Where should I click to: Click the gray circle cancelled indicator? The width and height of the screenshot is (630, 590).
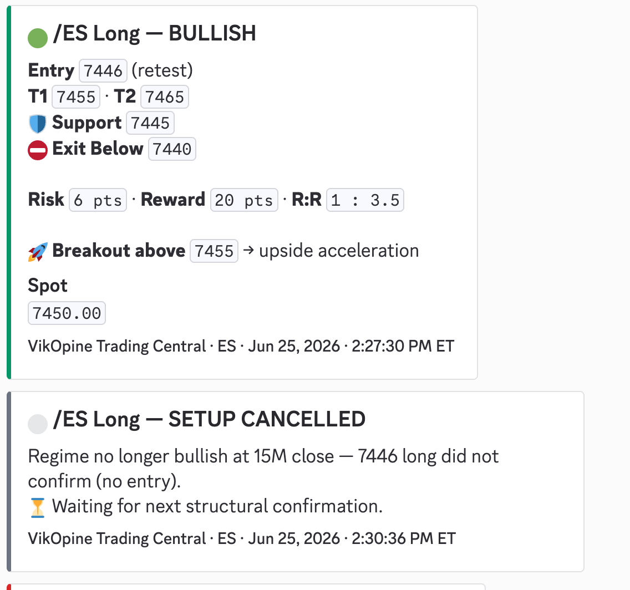[38, 424]
